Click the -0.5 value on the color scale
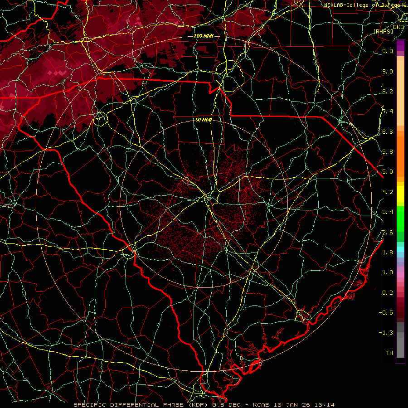408x408 pixels. tap(386, 313)
